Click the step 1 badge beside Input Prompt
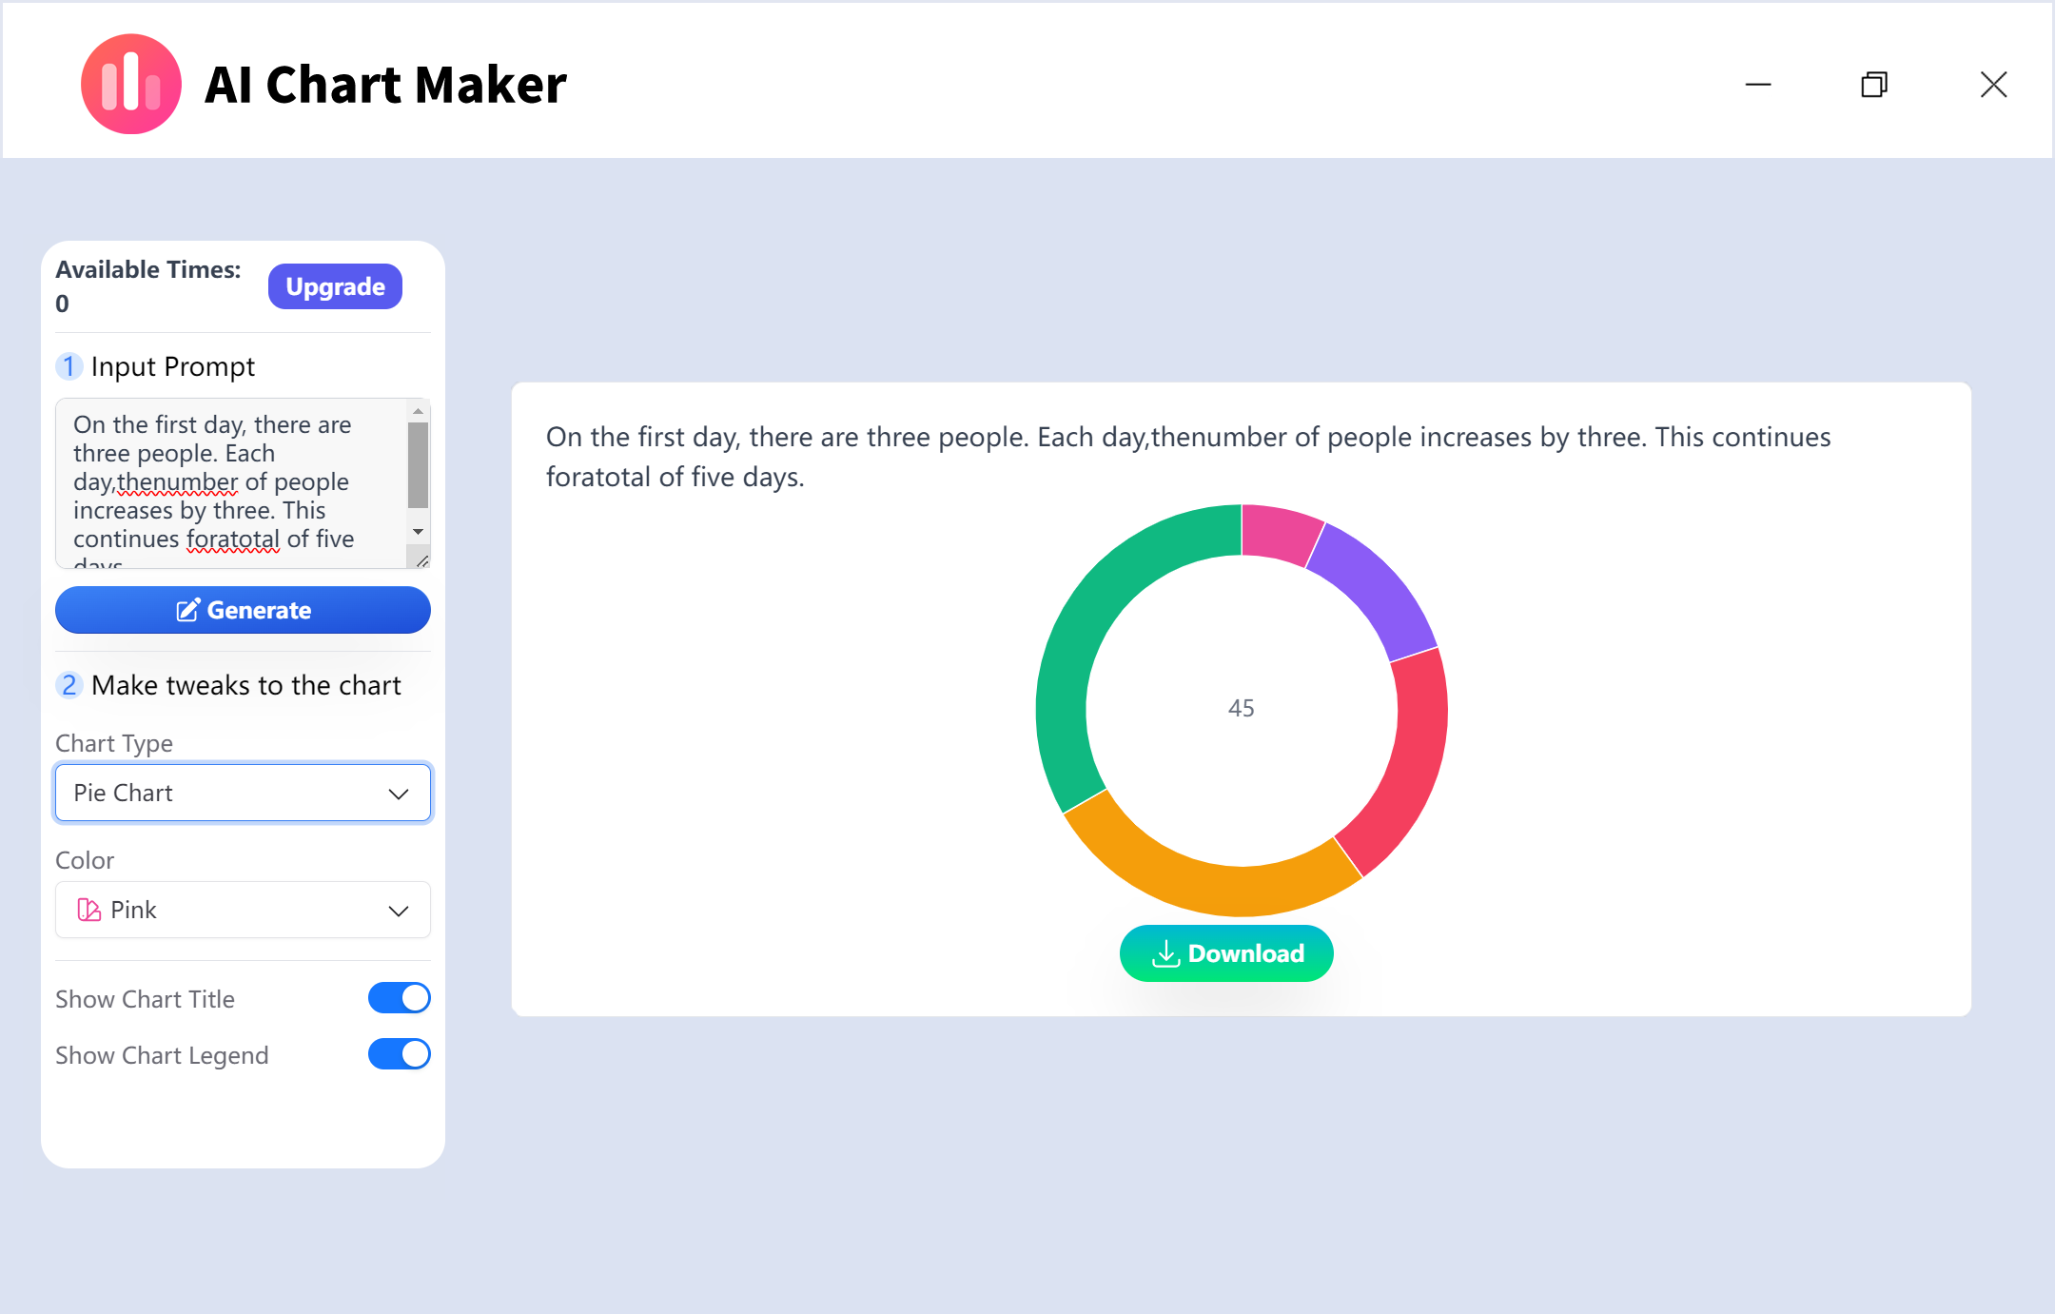2055x1314 pixels. tap(69, 365)
